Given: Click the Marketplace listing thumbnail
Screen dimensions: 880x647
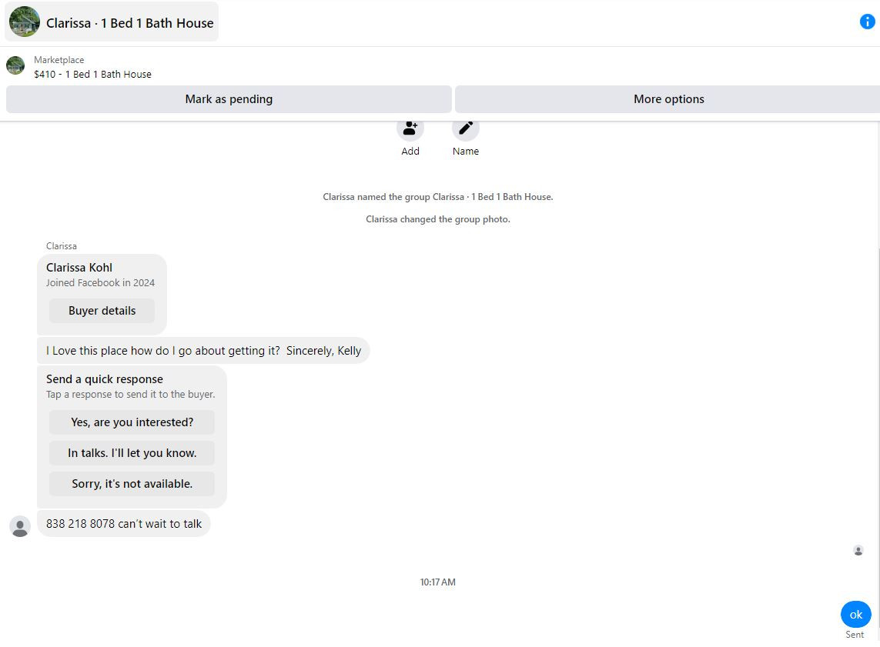Looking at the screenshot, I should pos(15,65).
